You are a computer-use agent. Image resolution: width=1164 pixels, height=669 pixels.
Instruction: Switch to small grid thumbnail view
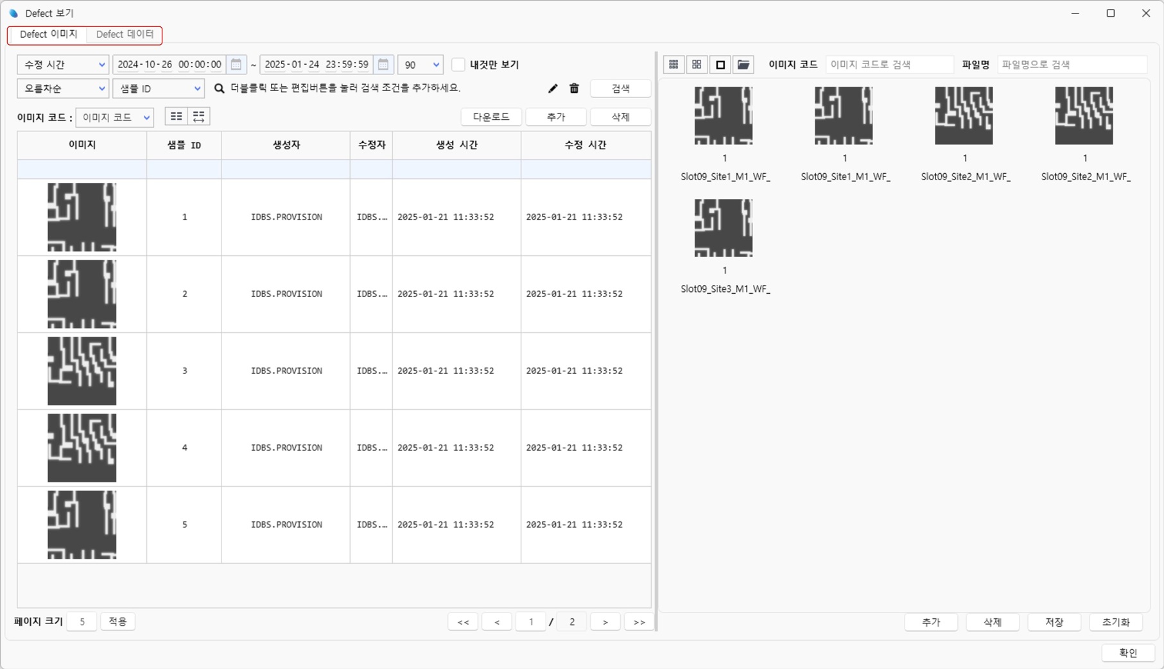tap(673, 65)
